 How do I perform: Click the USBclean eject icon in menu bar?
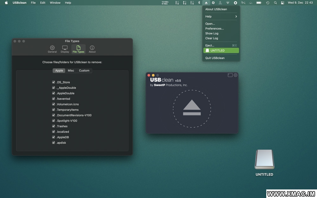206,3
